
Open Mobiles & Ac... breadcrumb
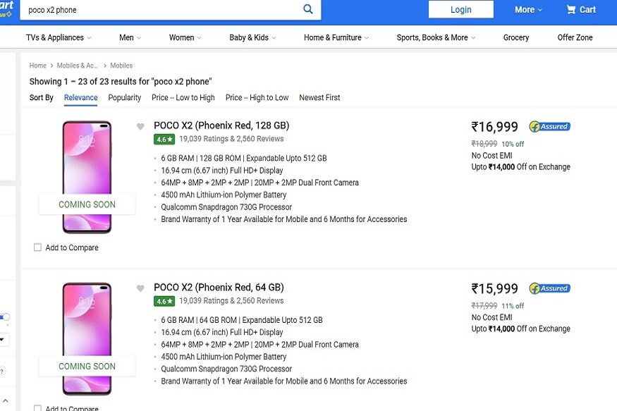coord(77,66)
